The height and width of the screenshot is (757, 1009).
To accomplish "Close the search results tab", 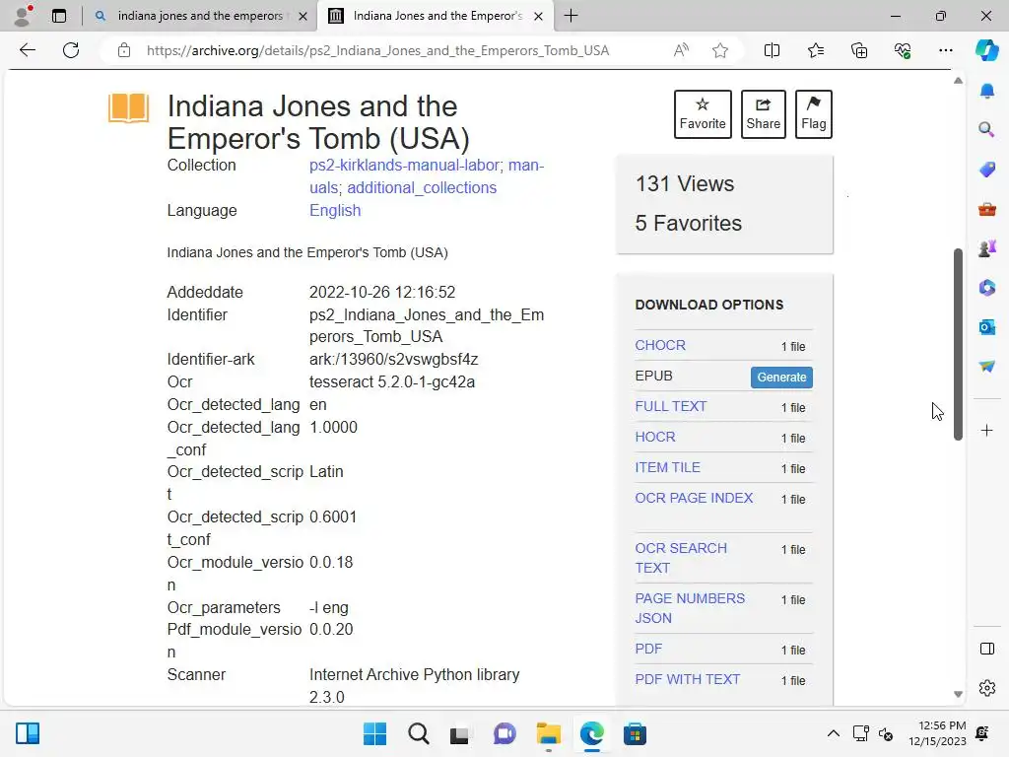I will [303, 16].
